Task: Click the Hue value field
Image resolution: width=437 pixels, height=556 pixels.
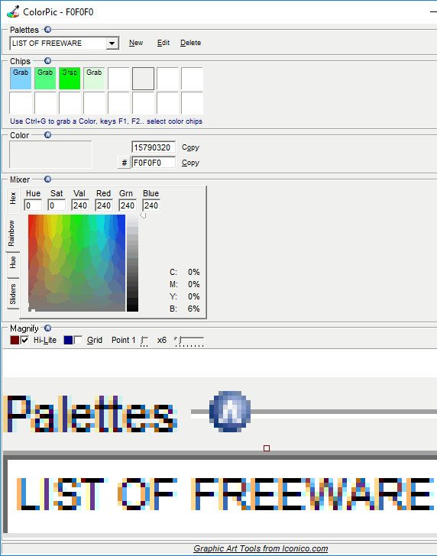Action: coord(33,205)
